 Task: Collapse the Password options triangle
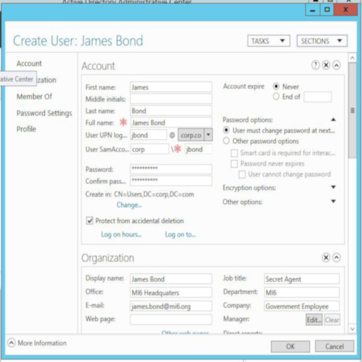pos(333,119)
